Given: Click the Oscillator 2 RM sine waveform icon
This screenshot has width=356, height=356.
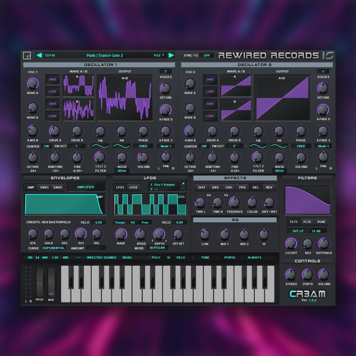Looking at the screenshot, I should [279, 146].
